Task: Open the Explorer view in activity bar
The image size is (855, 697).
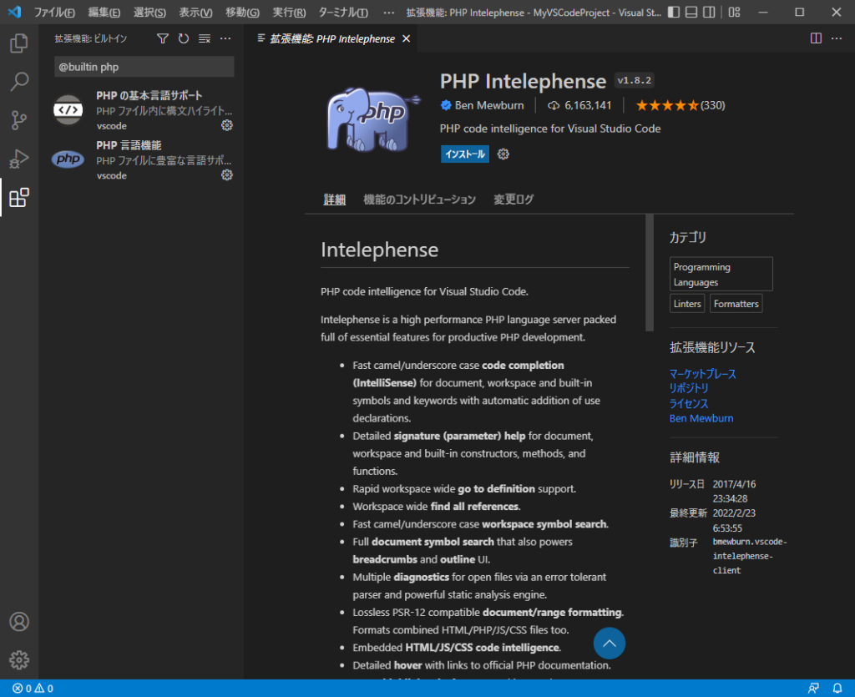Action: coord(19,43)
